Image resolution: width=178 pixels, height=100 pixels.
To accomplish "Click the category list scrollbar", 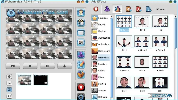I will tap(112, 58).
